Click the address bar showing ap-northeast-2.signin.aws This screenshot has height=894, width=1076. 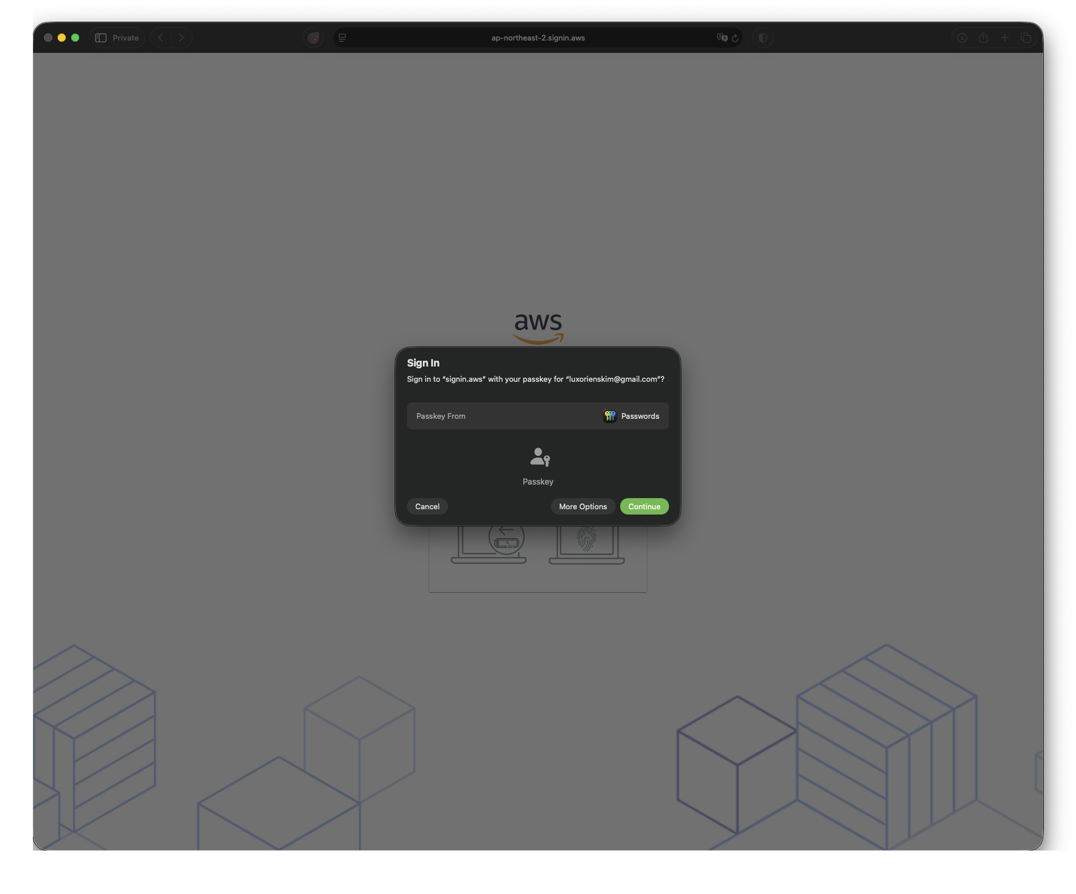point(537,38)
